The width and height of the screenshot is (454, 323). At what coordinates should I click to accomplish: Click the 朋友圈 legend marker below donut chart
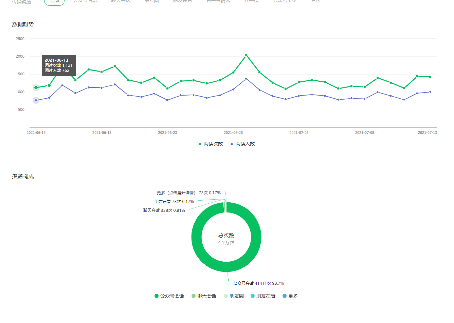[x=226, y=296]
